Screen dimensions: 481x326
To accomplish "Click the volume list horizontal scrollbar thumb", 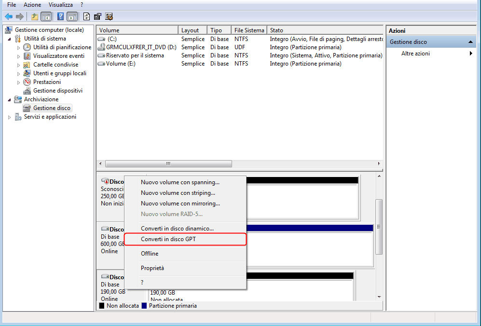I will pyautogui.click(x=168, y=164).
